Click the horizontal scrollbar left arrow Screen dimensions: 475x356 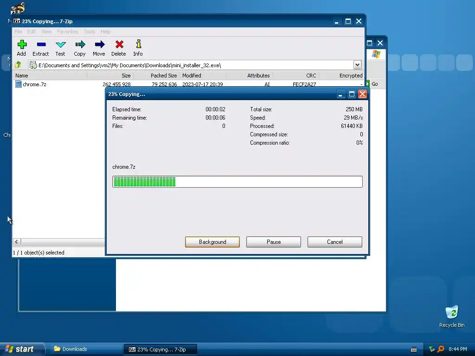pyautogui.click(x=17, y=242)
